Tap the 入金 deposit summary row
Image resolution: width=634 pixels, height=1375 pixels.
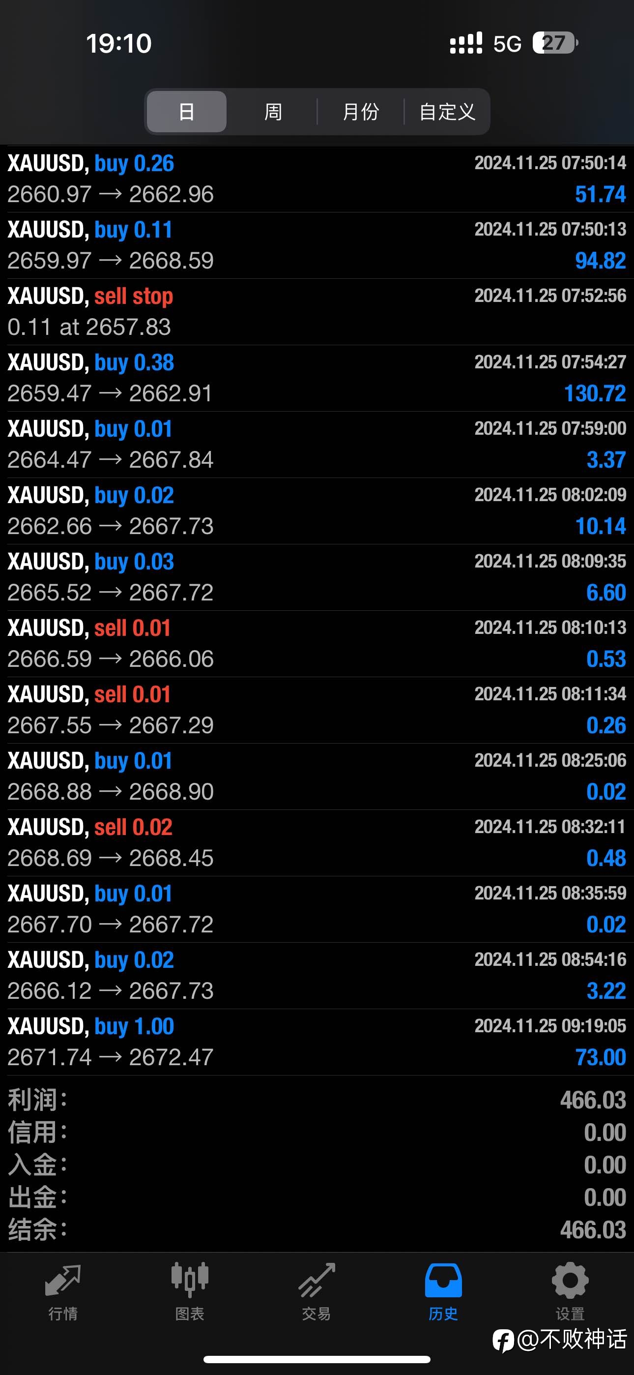point(317,1165)
